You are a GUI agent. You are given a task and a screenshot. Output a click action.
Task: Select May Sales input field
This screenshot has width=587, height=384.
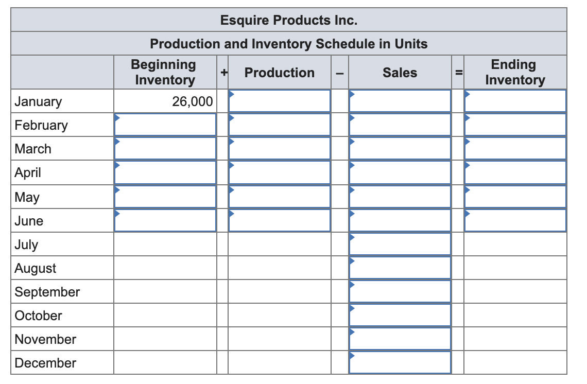(400, 197)
